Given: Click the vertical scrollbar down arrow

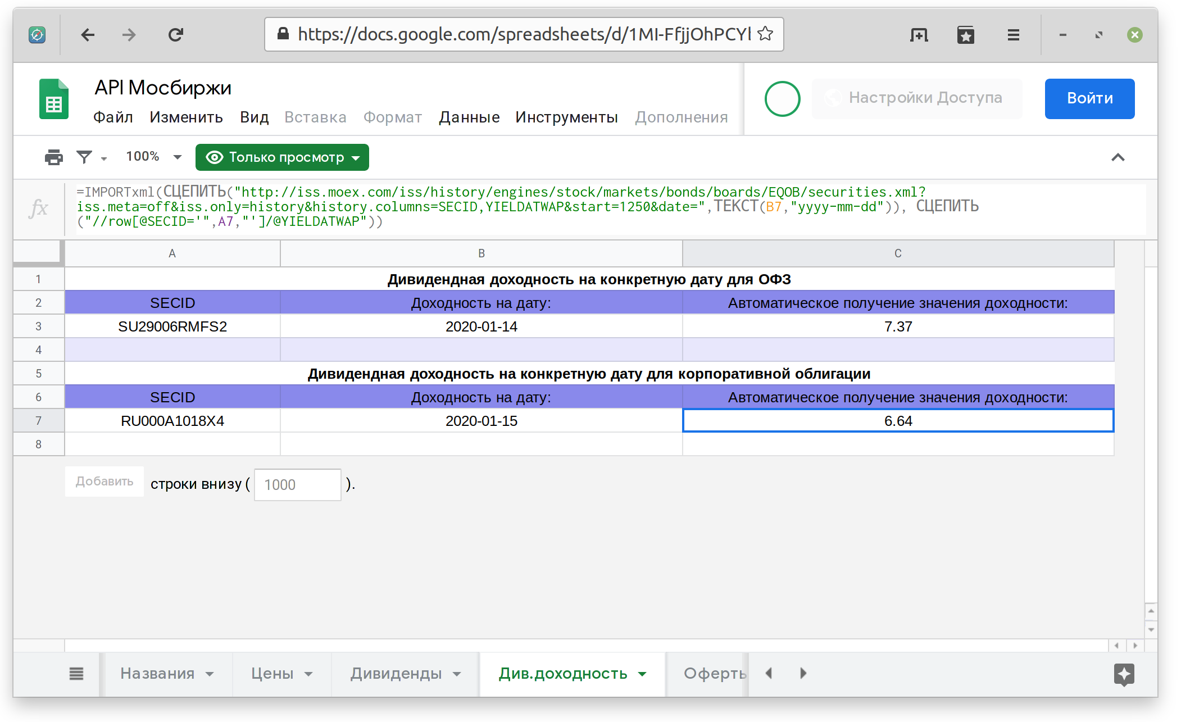Looking at the screenshot, I should tap(1151, 629).
